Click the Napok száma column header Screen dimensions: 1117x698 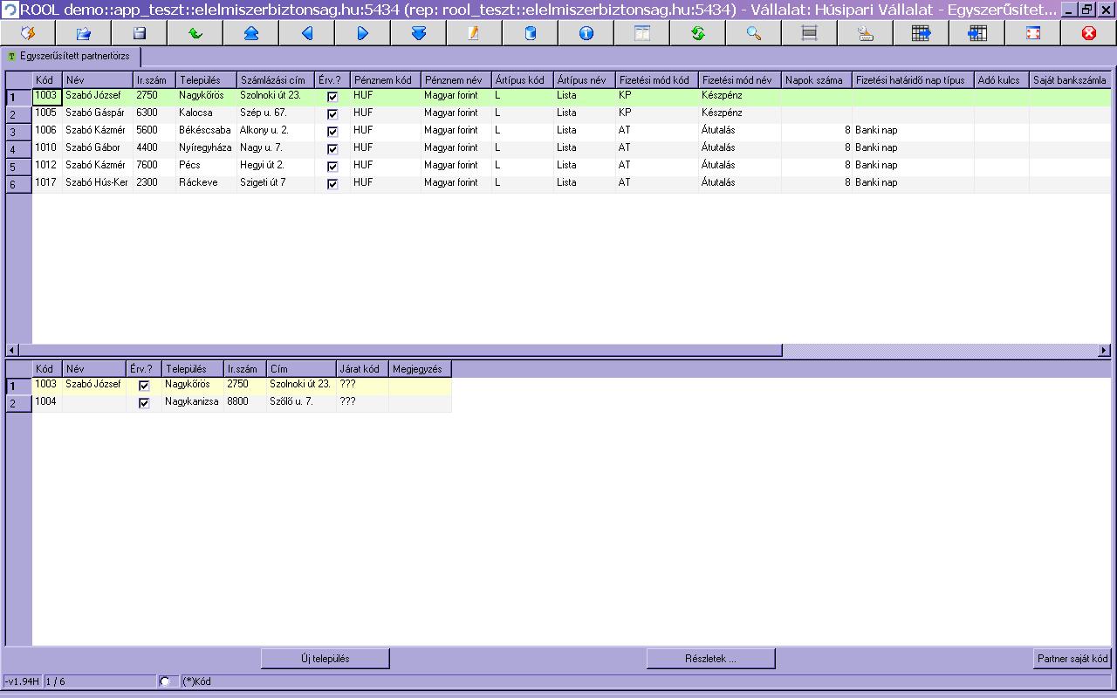pos(817,80)
